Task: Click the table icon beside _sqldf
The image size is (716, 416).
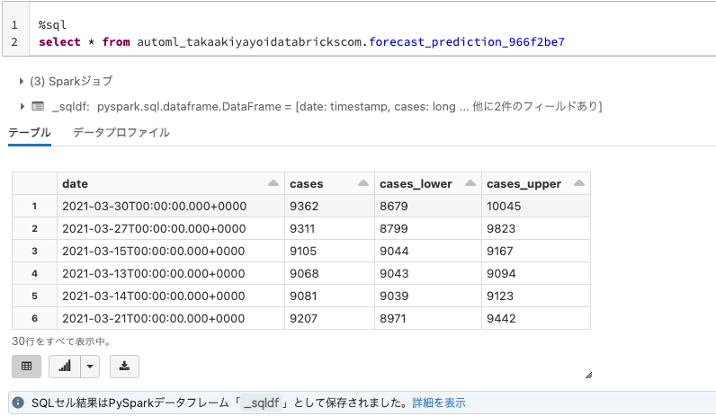Action: coord(38,106)
